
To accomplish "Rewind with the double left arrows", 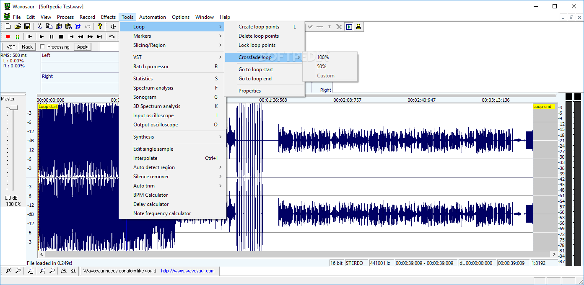I will (x=80, y=36).
